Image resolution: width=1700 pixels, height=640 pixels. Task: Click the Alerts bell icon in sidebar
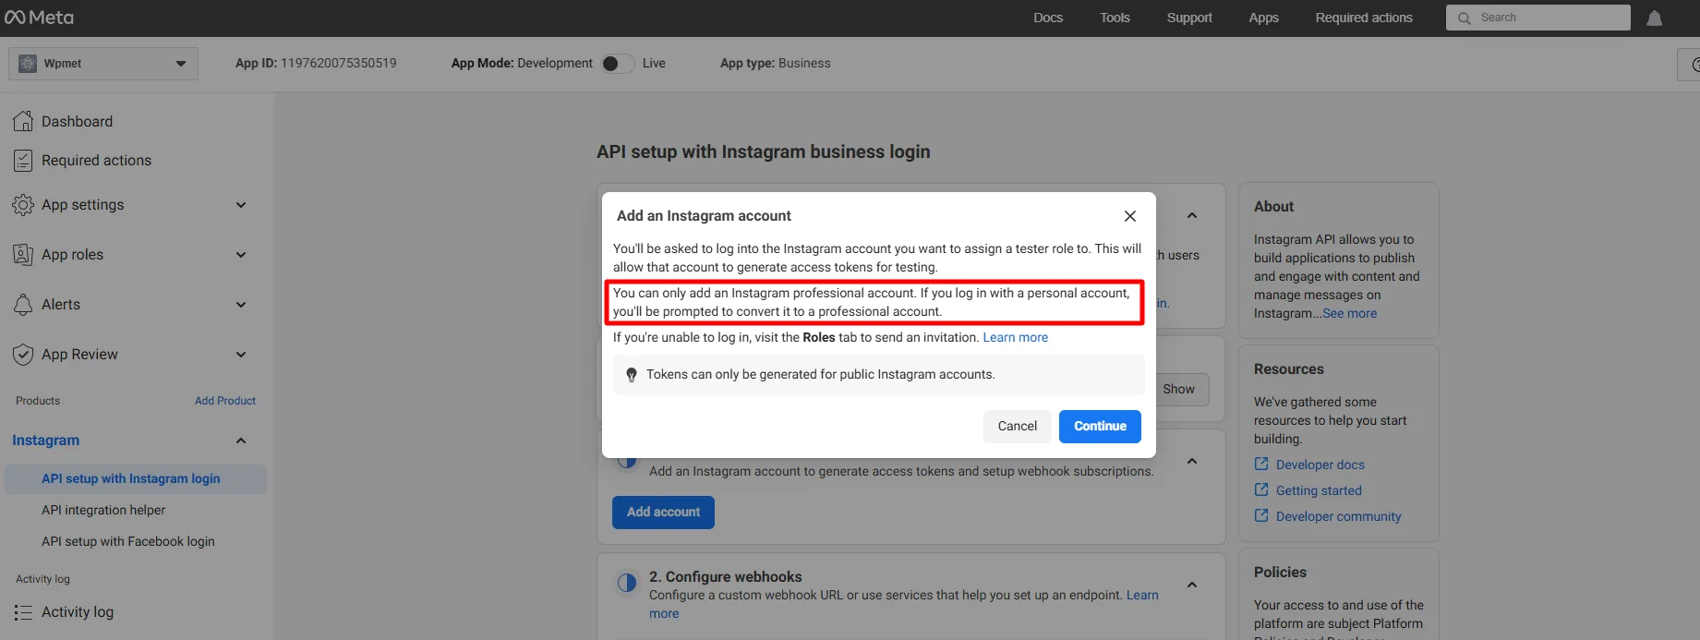click(23, 305)
